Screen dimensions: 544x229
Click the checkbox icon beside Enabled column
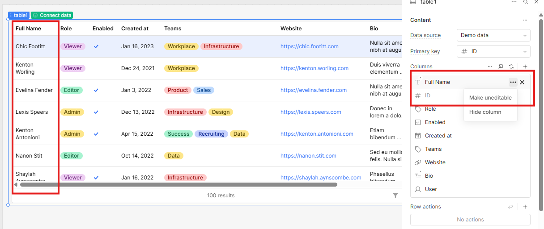pyautogui.click(x=418, y=122)
